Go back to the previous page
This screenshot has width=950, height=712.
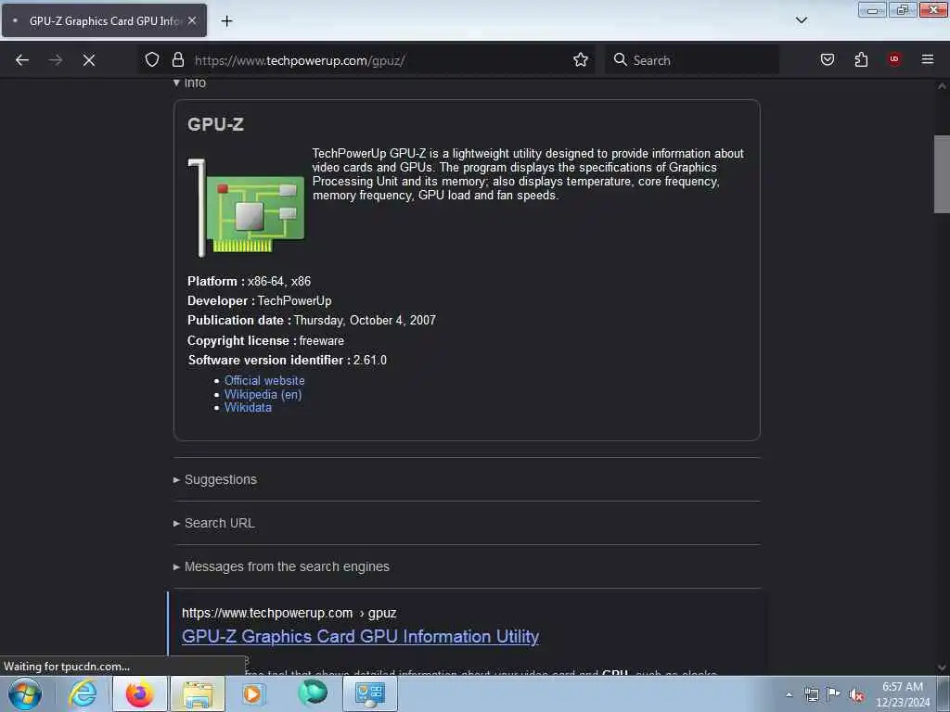click(22, 60)
